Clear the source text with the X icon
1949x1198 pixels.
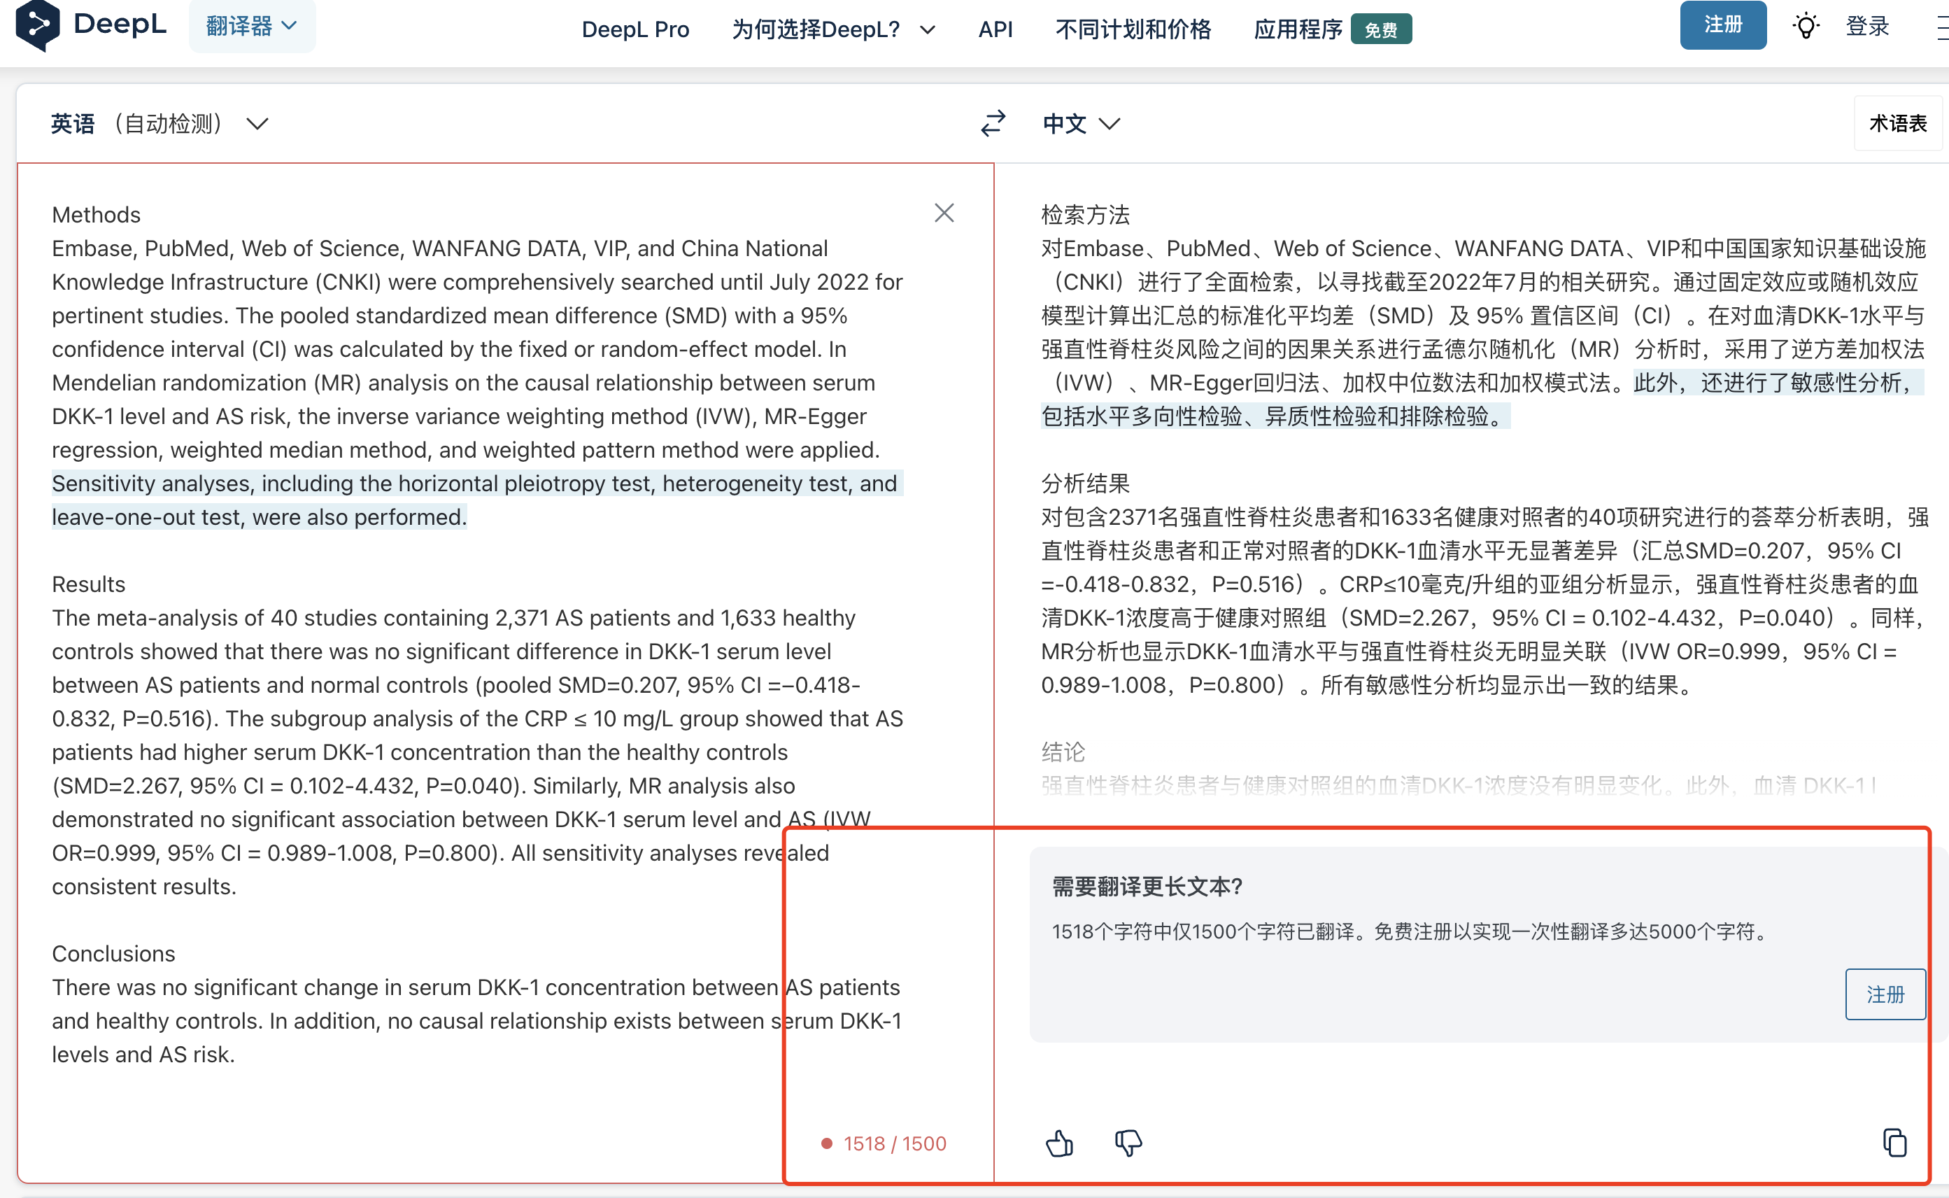(x=944, y=212)
